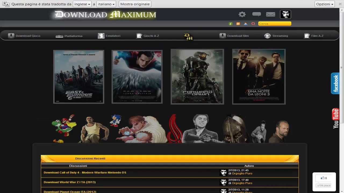Open the user avatar in the header
Image resolution: width=344 pixels, height=193 pixels.
(x=285, y=14)
